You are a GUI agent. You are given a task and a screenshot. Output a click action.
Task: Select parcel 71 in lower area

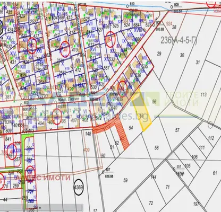click(167, 187)
